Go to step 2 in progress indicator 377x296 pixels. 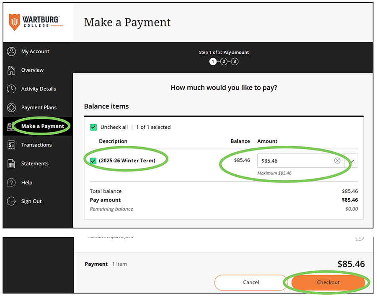[x=224, y=62]
